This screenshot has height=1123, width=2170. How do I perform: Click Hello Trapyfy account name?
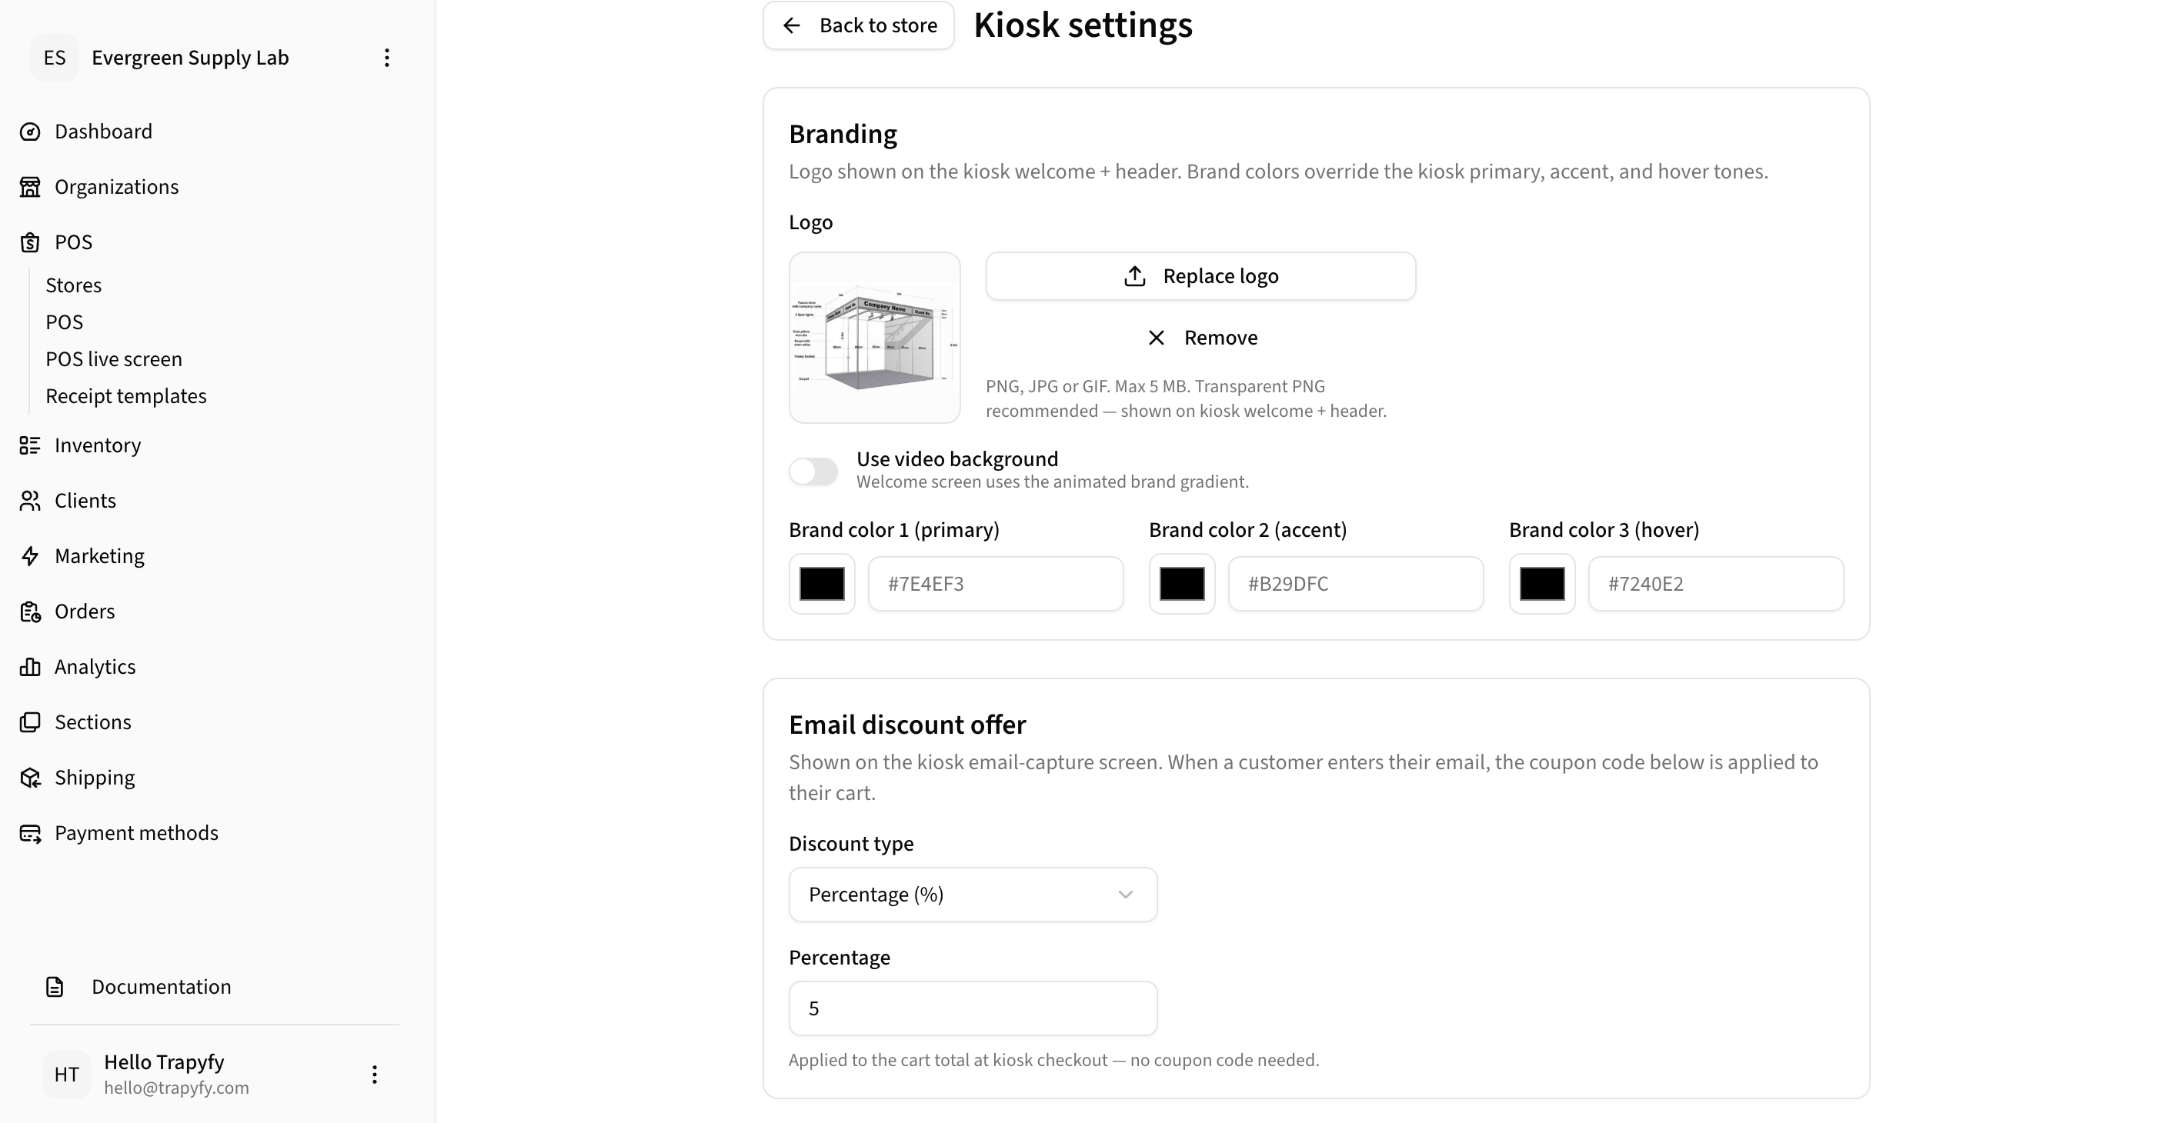(164, 1062)
